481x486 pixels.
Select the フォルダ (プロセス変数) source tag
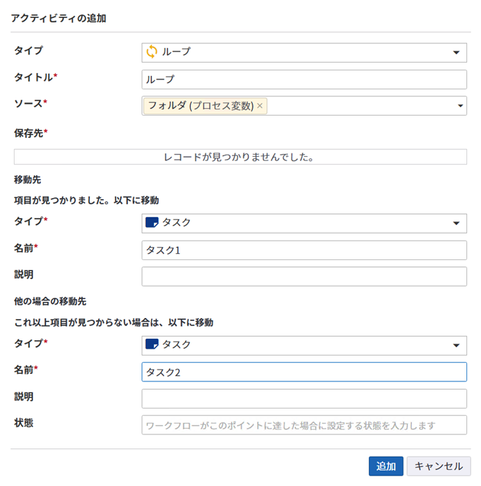click(x=200, y=106)
